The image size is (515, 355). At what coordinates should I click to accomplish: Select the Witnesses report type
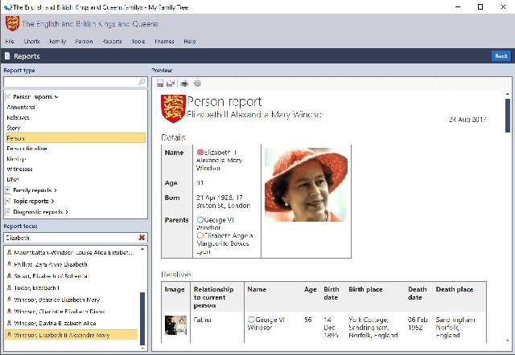point(76,169)
